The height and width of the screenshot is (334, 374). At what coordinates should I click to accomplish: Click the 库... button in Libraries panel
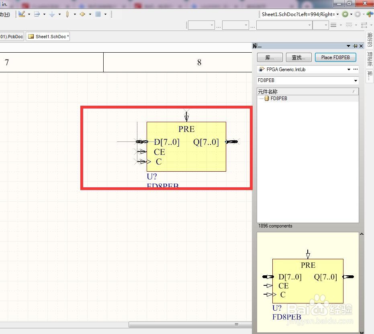(x=270, y=57)
